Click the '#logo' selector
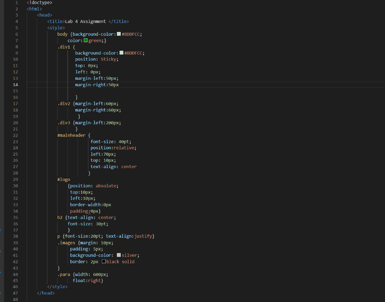The image size is (385, 302). 64,179
